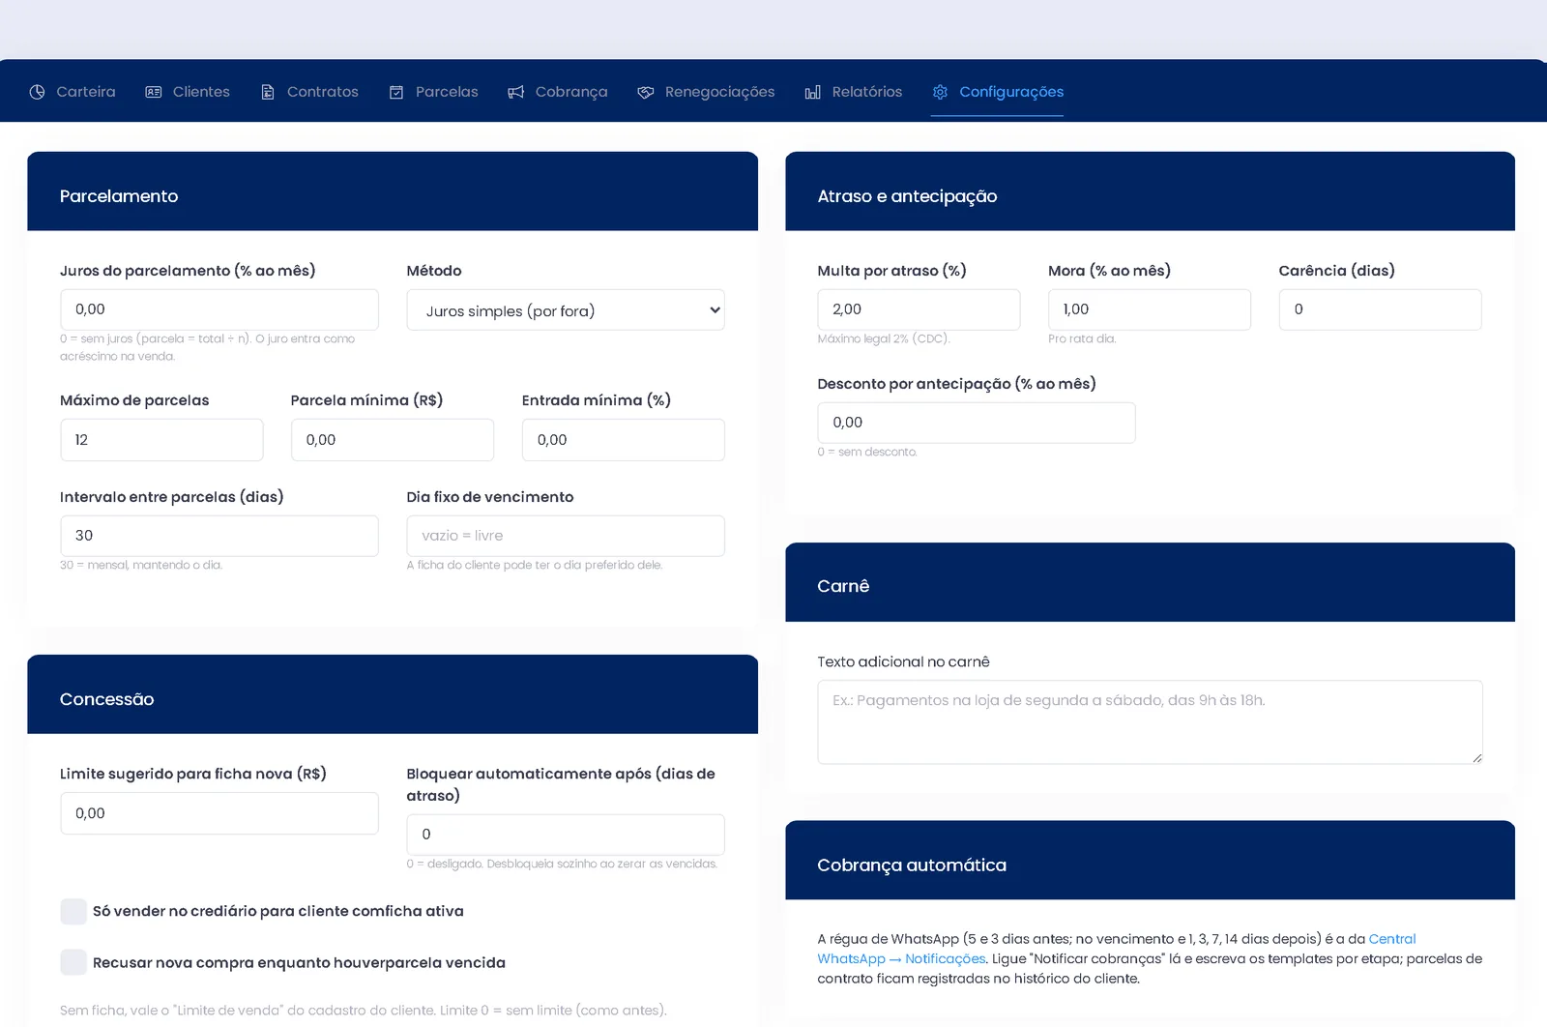Screen dimensions: 1547x1027
Task: Click the Carteira pie chart icon
Action: (37, 92)
